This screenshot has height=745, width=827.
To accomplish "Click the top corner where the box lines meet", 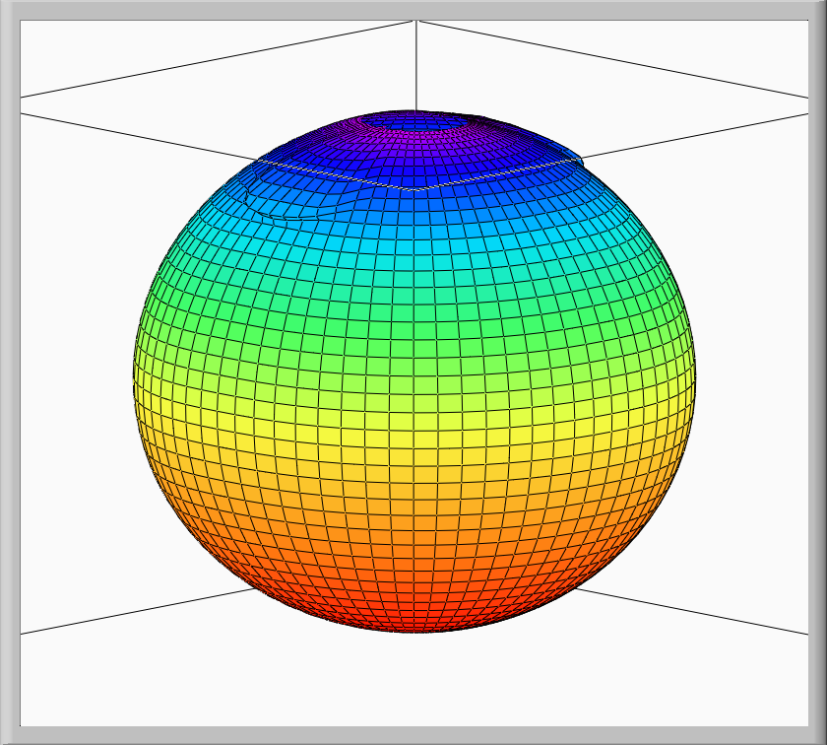I will pos(415,21).
